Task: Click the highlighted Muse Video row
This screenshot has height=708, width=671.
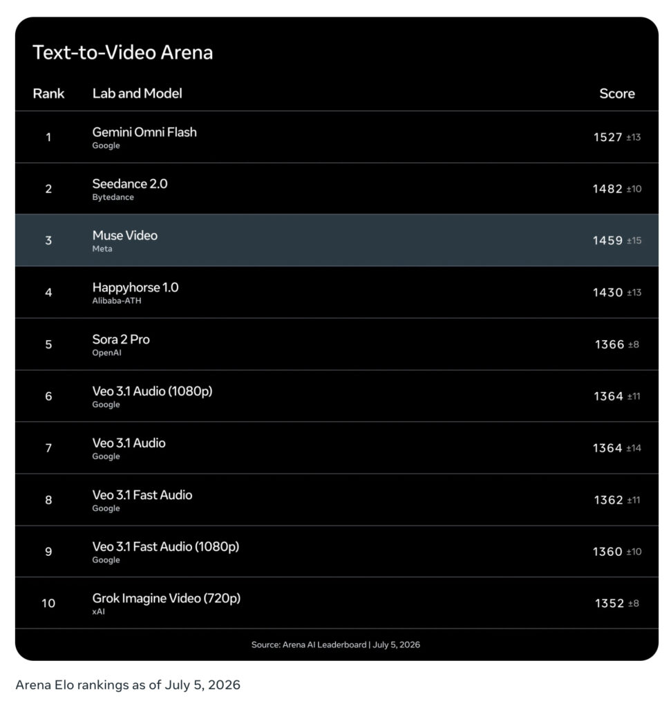Action: 337,240
